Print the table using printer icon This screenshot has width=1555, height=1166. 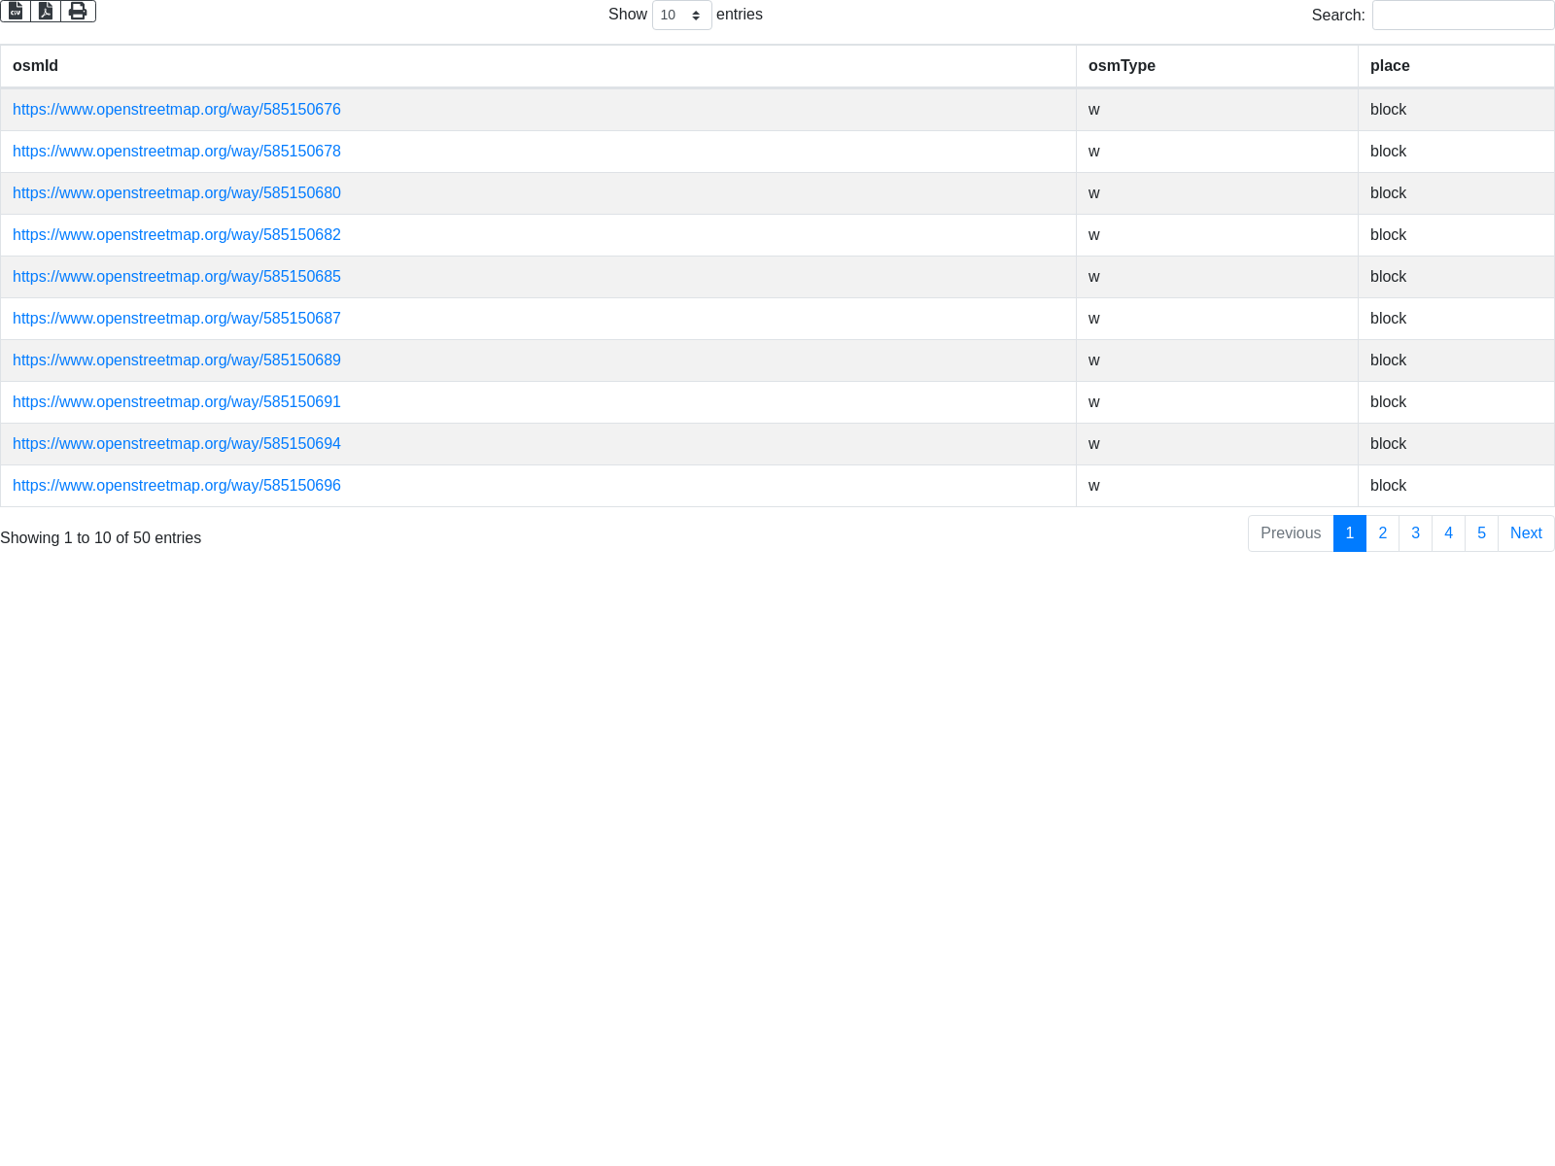click(78, 11)
